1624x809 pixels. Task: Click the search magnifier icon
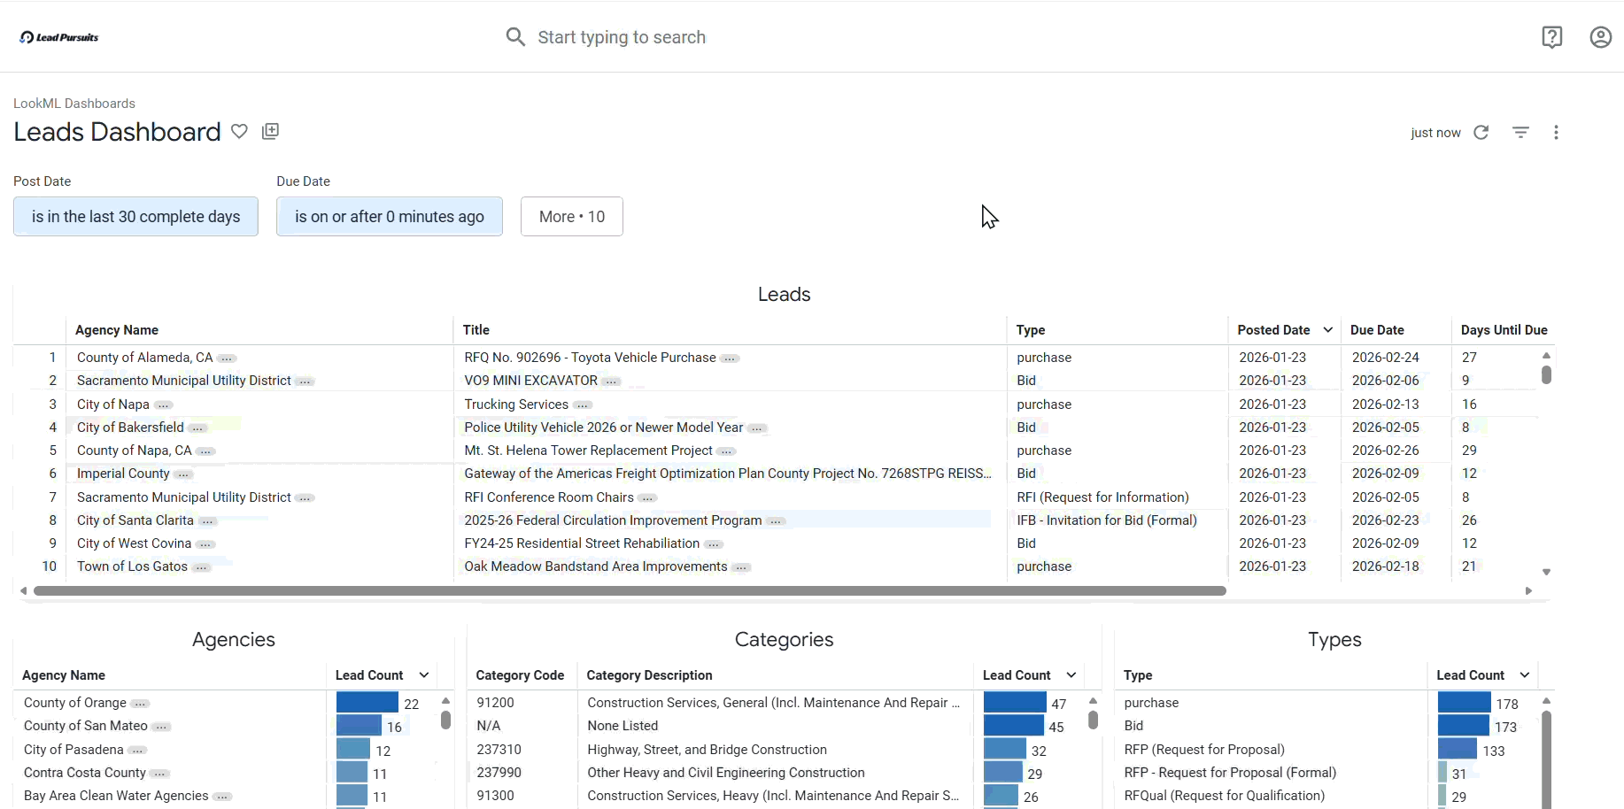(515, 37)
